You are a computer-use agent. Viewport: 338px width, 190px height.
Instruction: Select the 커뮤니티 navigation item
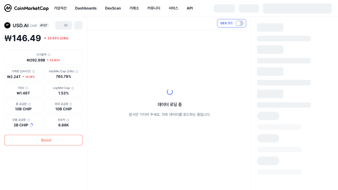[x=154, y=8]
